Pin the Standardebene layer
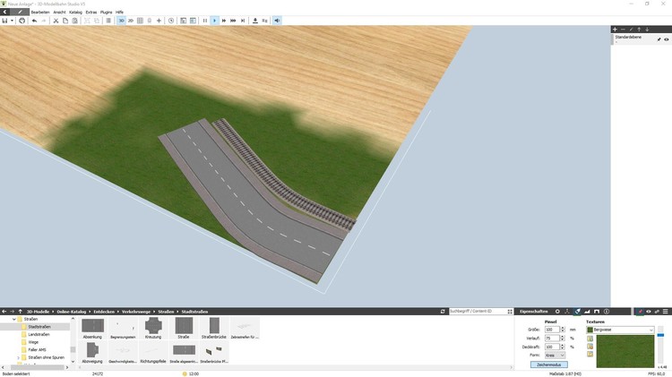 point(659,39)
